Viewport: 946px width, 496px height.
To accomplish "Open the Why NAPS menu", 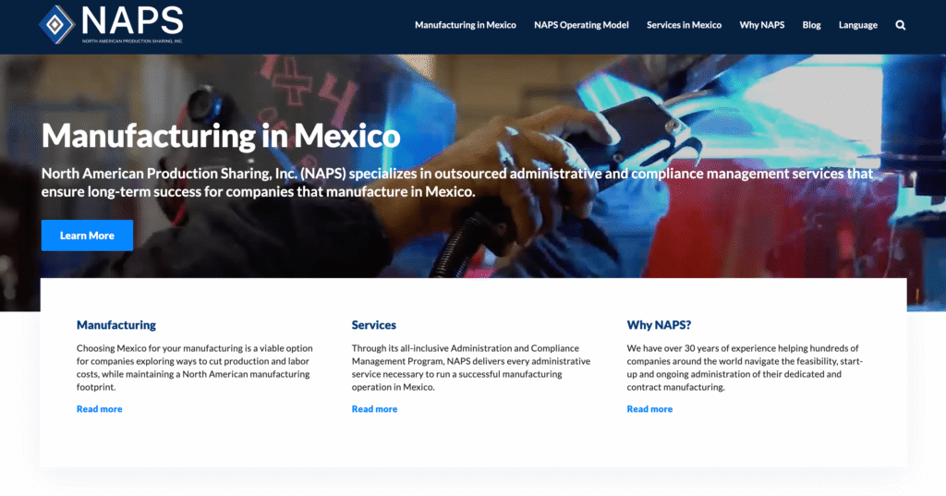I will 762,25.
